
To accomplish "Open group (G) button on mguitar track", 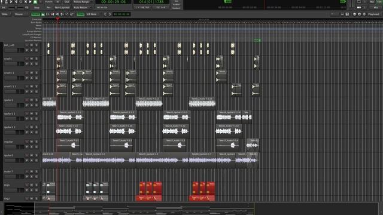I will [37, 147].
